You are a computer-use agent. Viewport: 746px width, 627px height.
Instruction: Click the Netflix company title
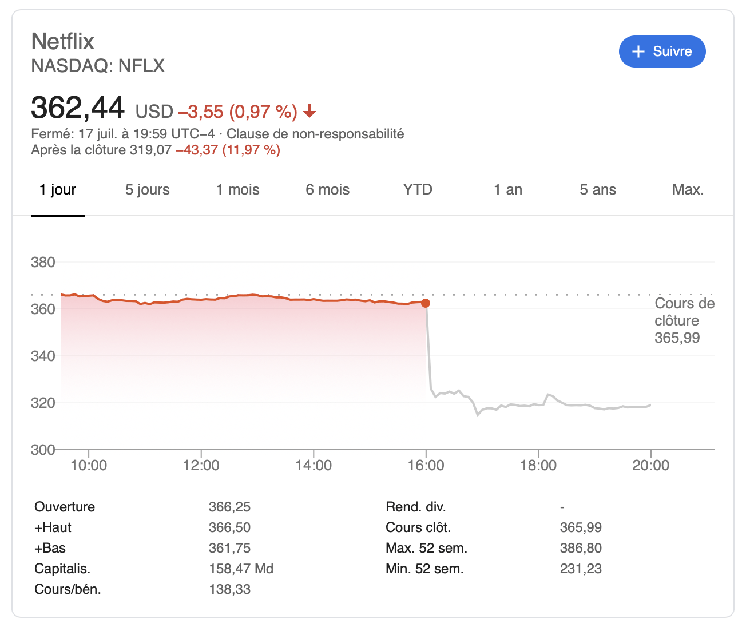pos(63,42)
